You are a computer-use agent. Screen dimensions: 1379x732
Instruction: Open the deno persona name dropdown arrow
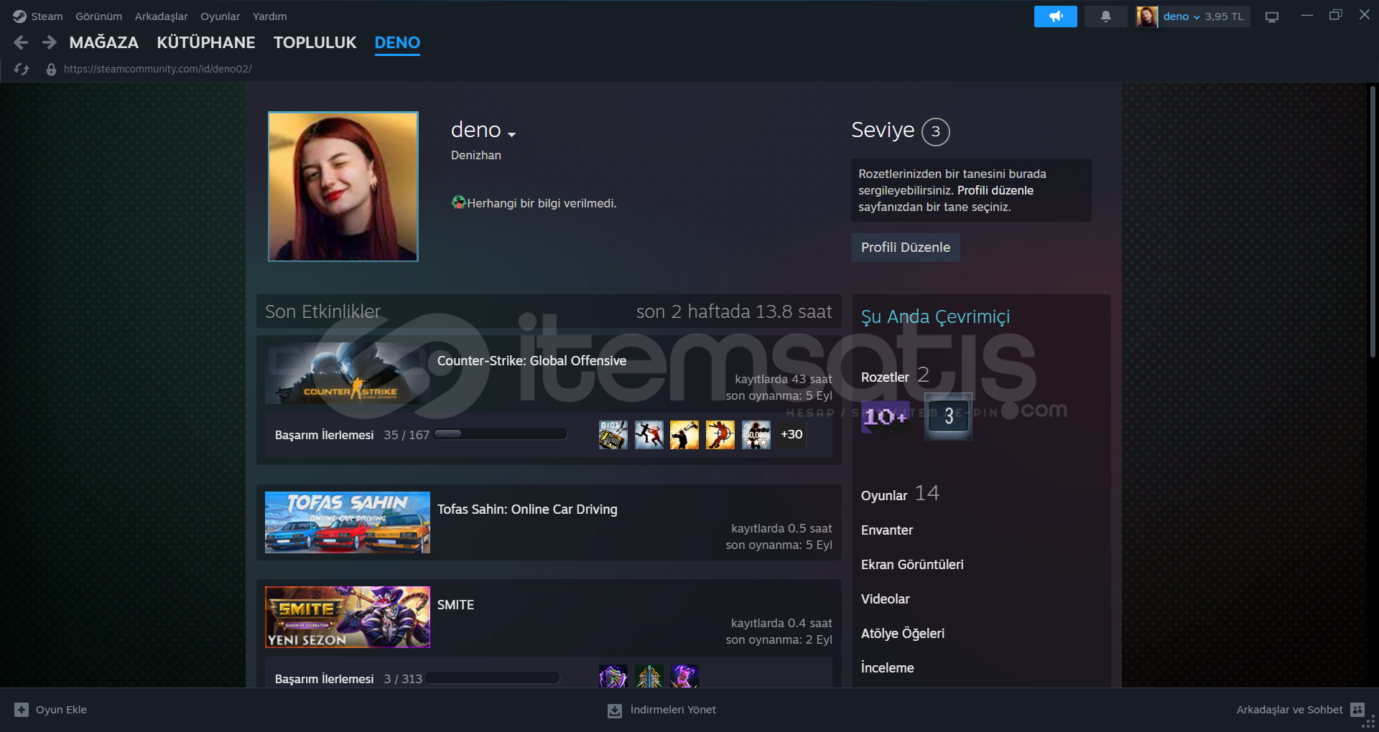511,134
